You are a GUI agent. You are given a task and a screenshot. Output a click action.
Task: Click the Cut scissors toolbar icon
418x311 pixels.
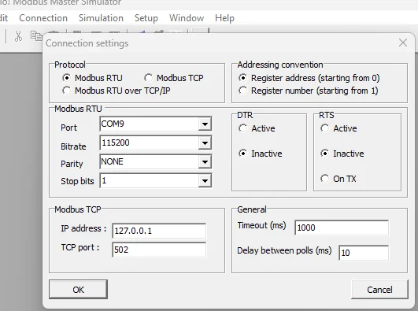click(x=18, y=36)
